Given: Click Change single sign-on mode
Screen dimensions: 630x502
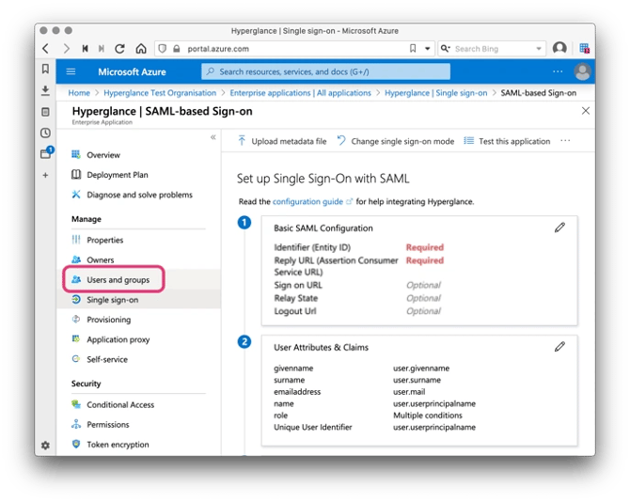Looking at the screenshot, I should point(395,141).
